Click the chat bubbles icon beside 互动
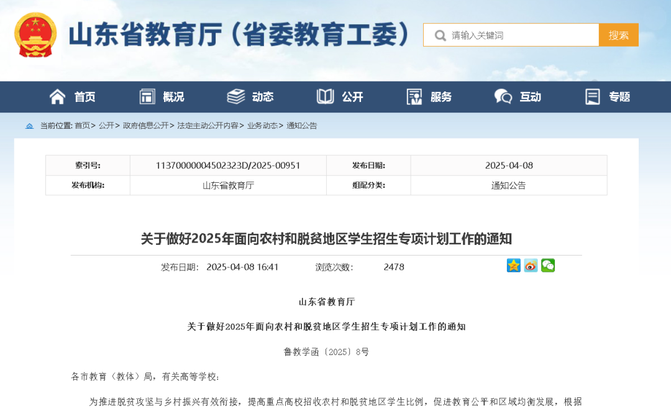 503,97
